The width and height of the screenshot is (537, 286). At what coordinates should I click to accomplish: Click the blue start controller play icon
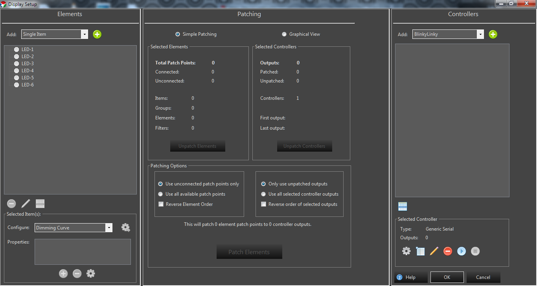click(462, 251)
